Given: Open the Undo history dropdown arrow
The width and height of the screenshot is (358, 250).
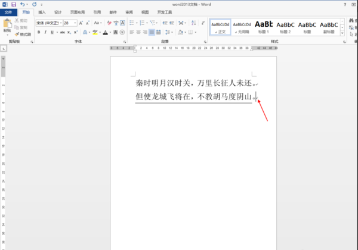Looking at the screenshot, I should (27, 5).
